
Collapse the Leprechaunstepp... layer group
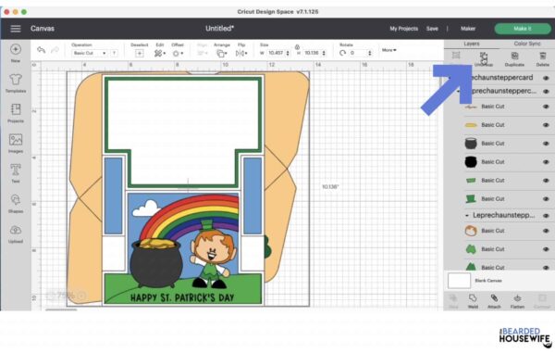467,216
